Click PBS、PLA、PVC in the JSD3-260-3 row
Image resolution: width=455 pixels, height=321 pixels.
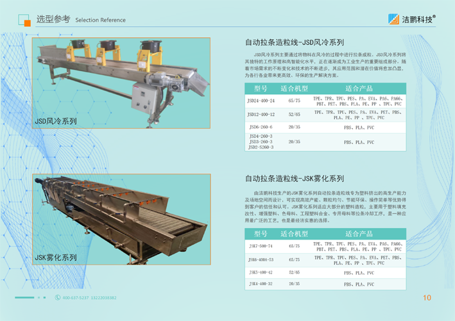pos(359,142)
